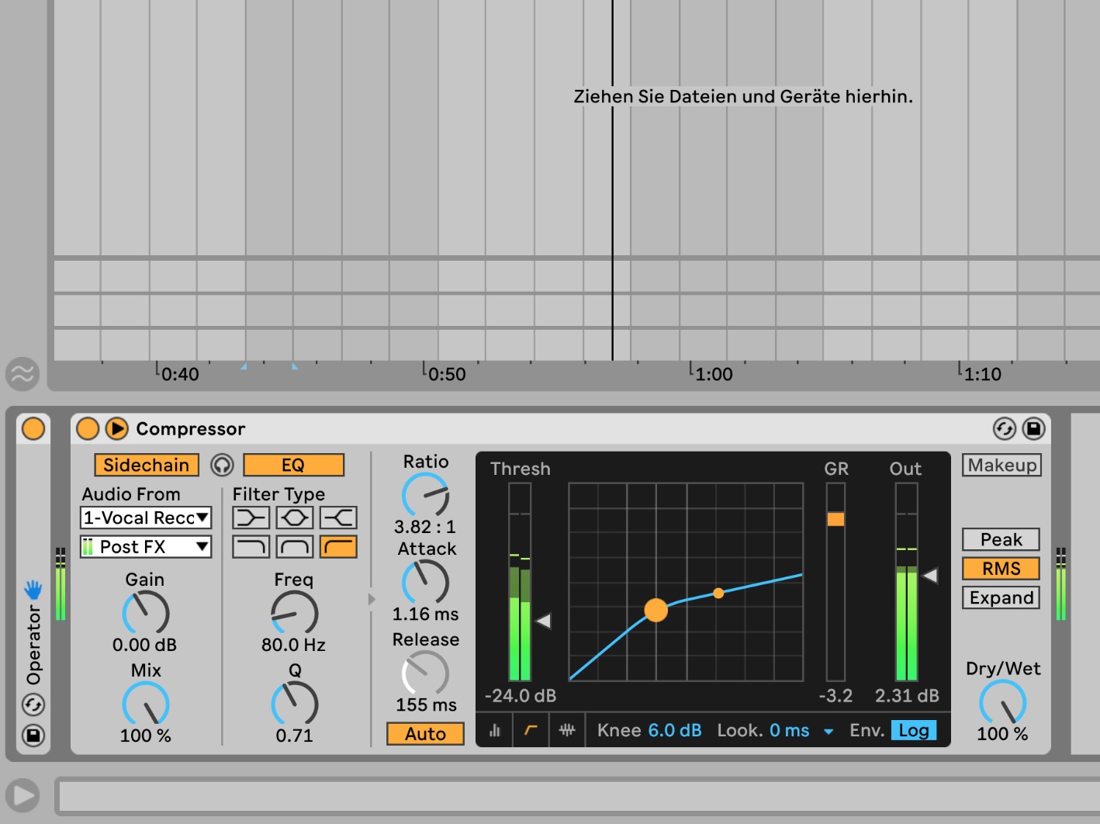Click the 1:00 marker on the timeline ruler
1100x824 pixels.
click(713, 374)
